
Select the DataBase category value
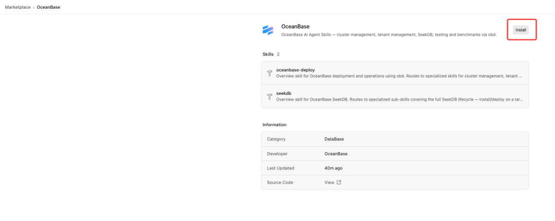coord(334,139)
